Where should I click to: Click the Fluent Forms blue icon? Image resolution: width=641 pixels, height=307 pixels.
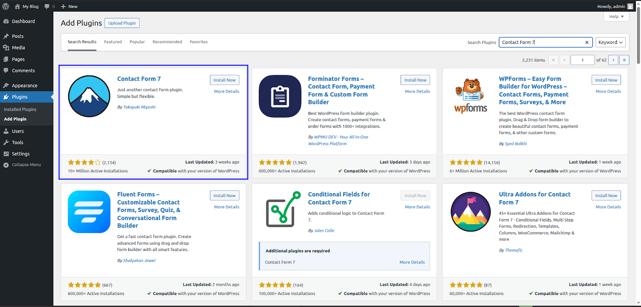point(89,212)
